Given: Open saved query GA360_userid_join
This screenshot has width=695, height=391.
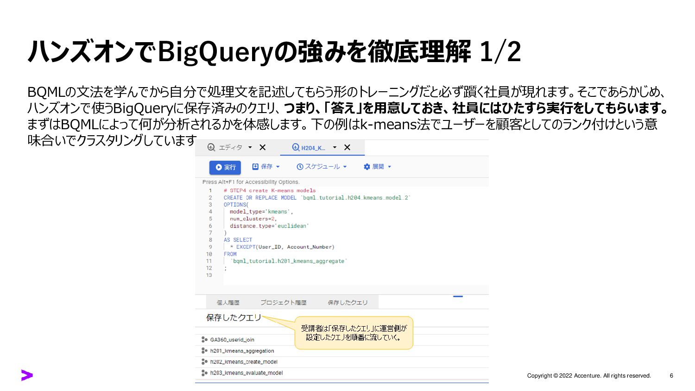Looking at the screenshot, I should pos(232,340).
